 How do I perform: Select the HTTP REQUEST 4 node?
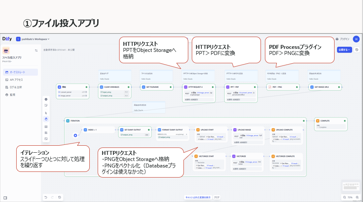199,93
